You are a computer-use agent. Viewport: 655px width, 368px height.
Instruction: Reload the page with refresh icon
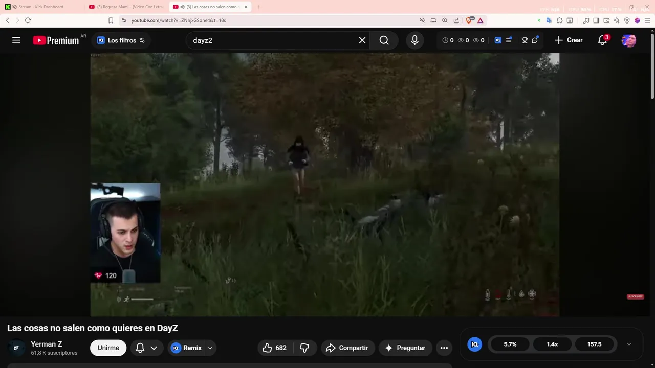pyautogui.click(x=28, y=20)
